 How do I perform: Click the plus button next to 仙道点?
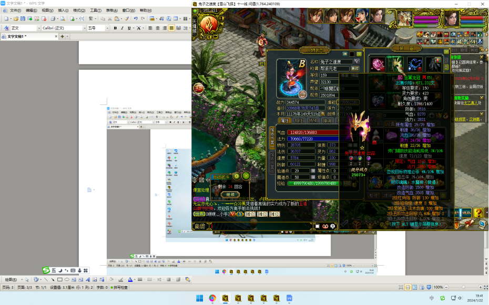pyautogui.click(x=313, y=171)
